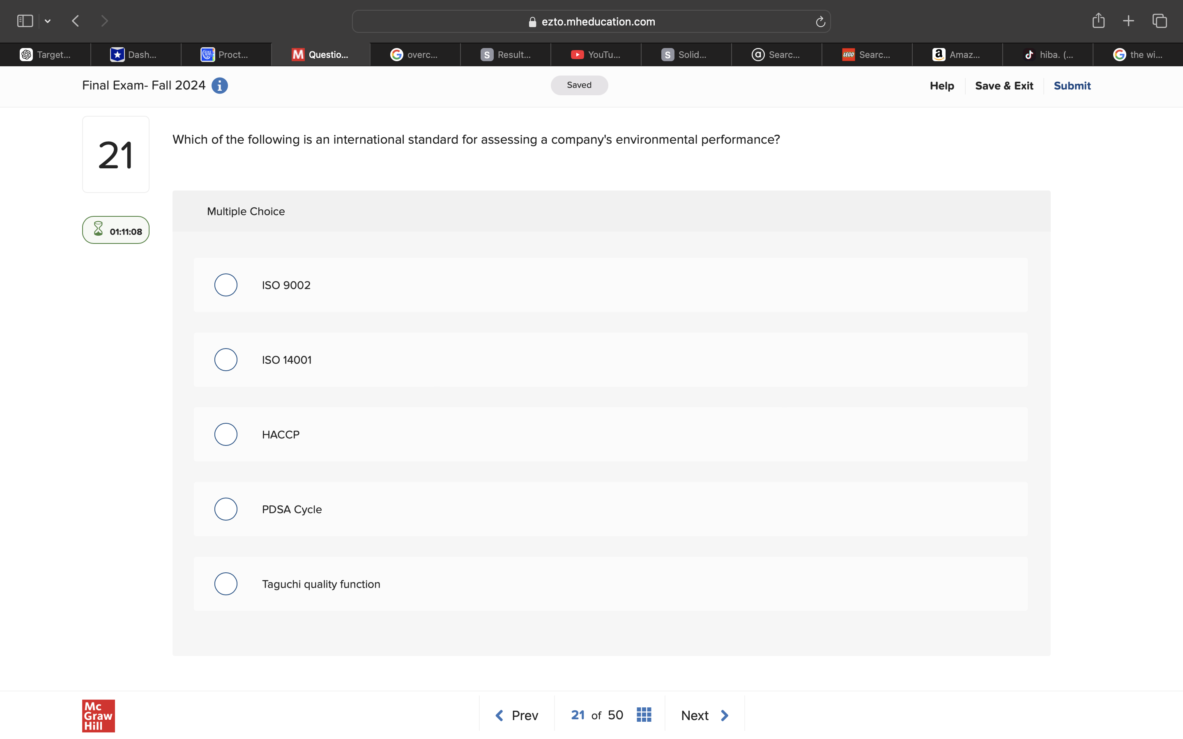The image size is (1183, 739).
Task: Click the hourglass timer icon
Action: click(x=98, y=229)
